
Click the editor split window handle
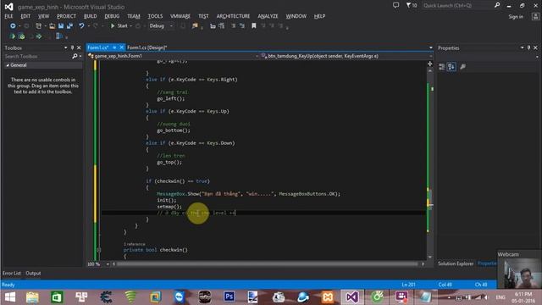(429, 64)
